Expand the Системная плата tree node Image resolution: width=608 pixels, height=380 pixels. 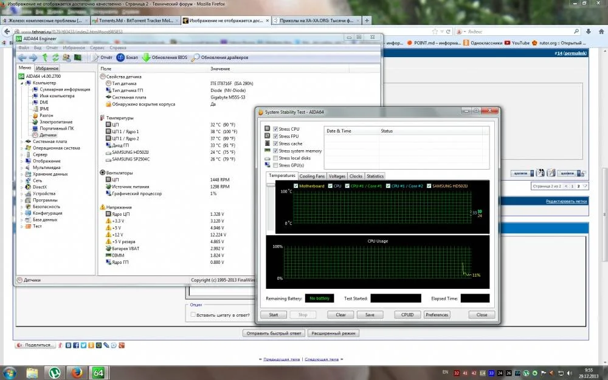pos(22,142)
